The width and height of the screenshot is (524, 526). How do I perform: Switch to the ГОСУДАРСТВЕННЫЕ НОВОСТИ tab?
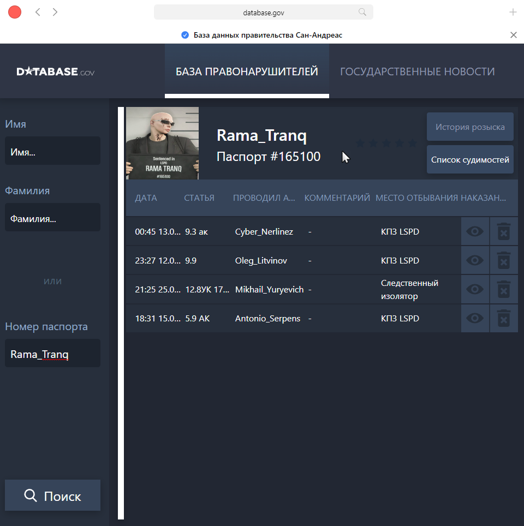point(417,71)
